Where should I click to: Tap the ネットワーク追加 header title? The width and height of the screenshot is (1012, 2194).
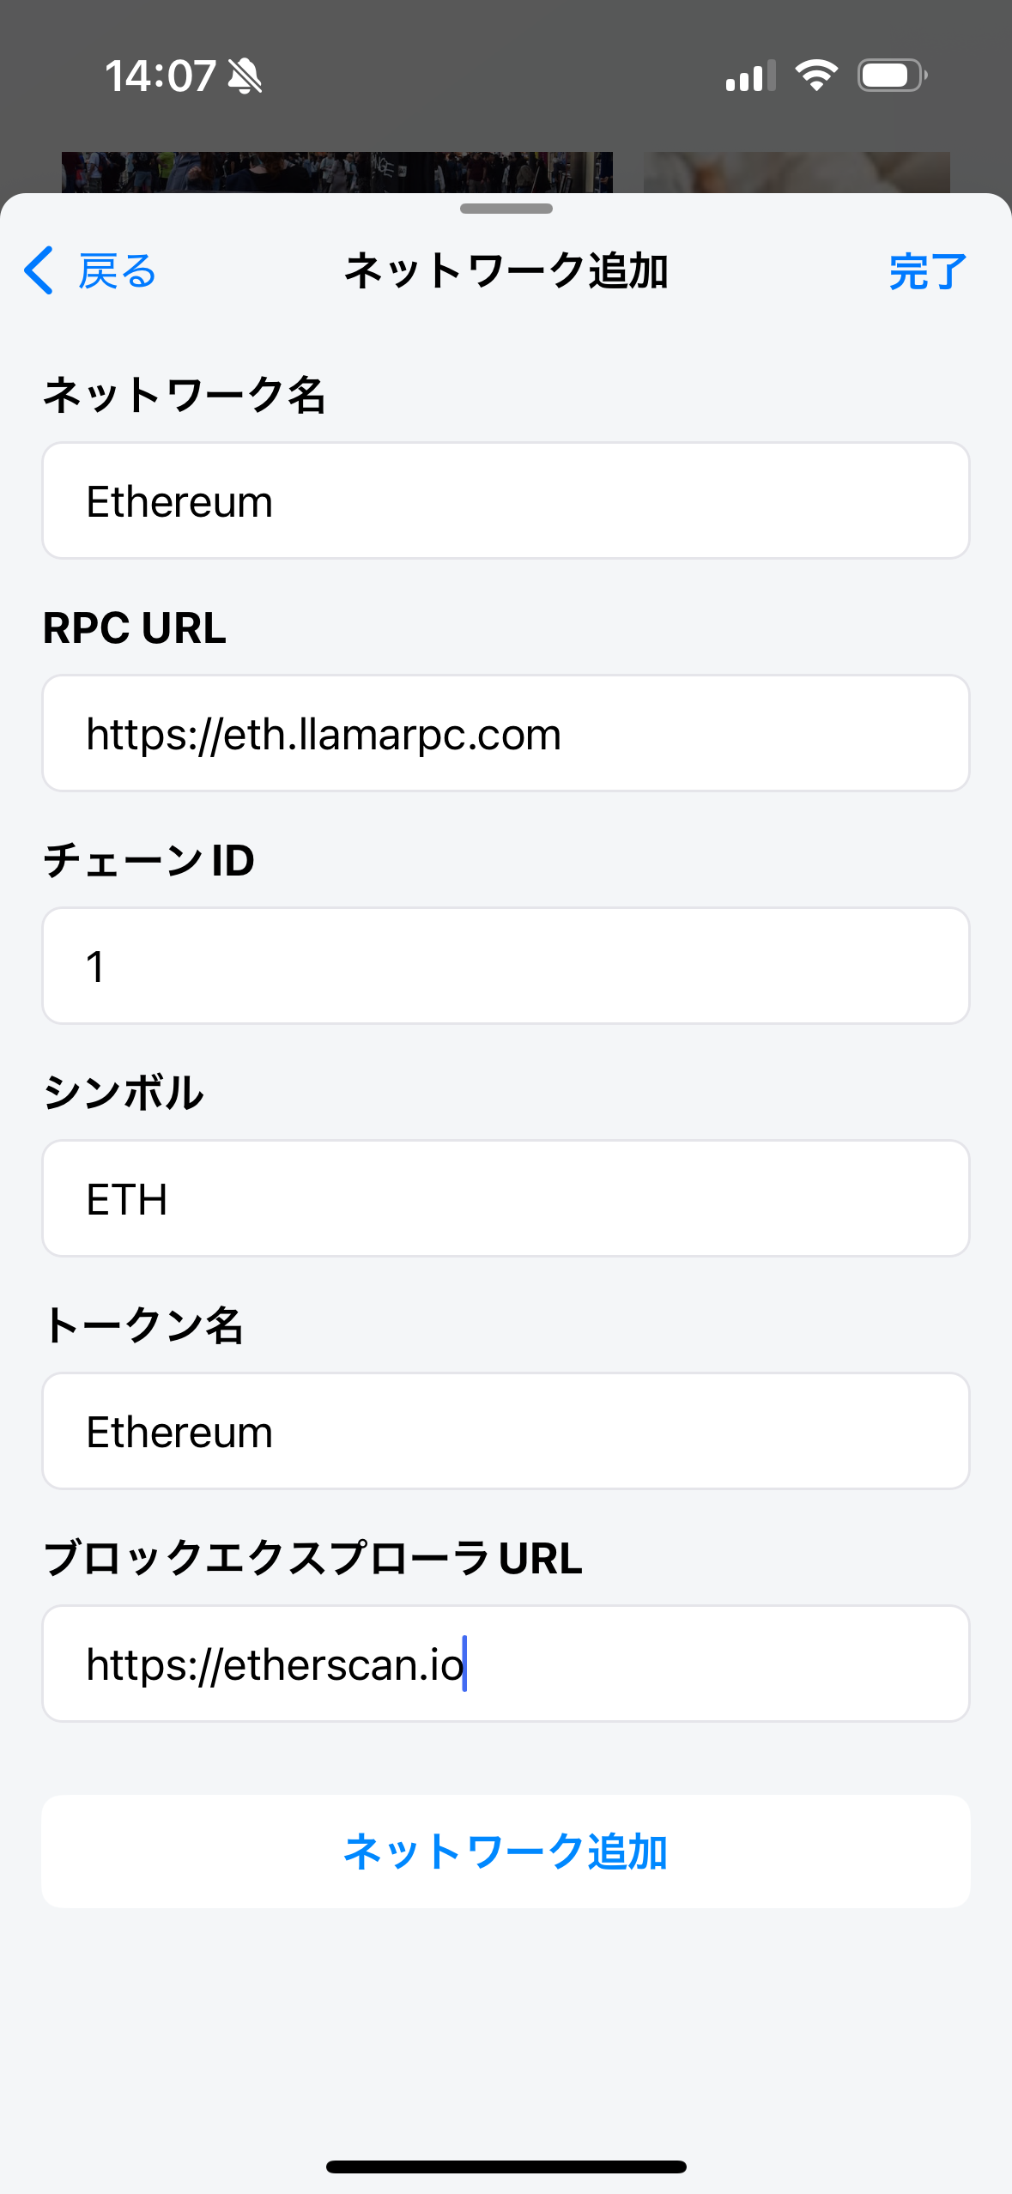coord(506,271)
